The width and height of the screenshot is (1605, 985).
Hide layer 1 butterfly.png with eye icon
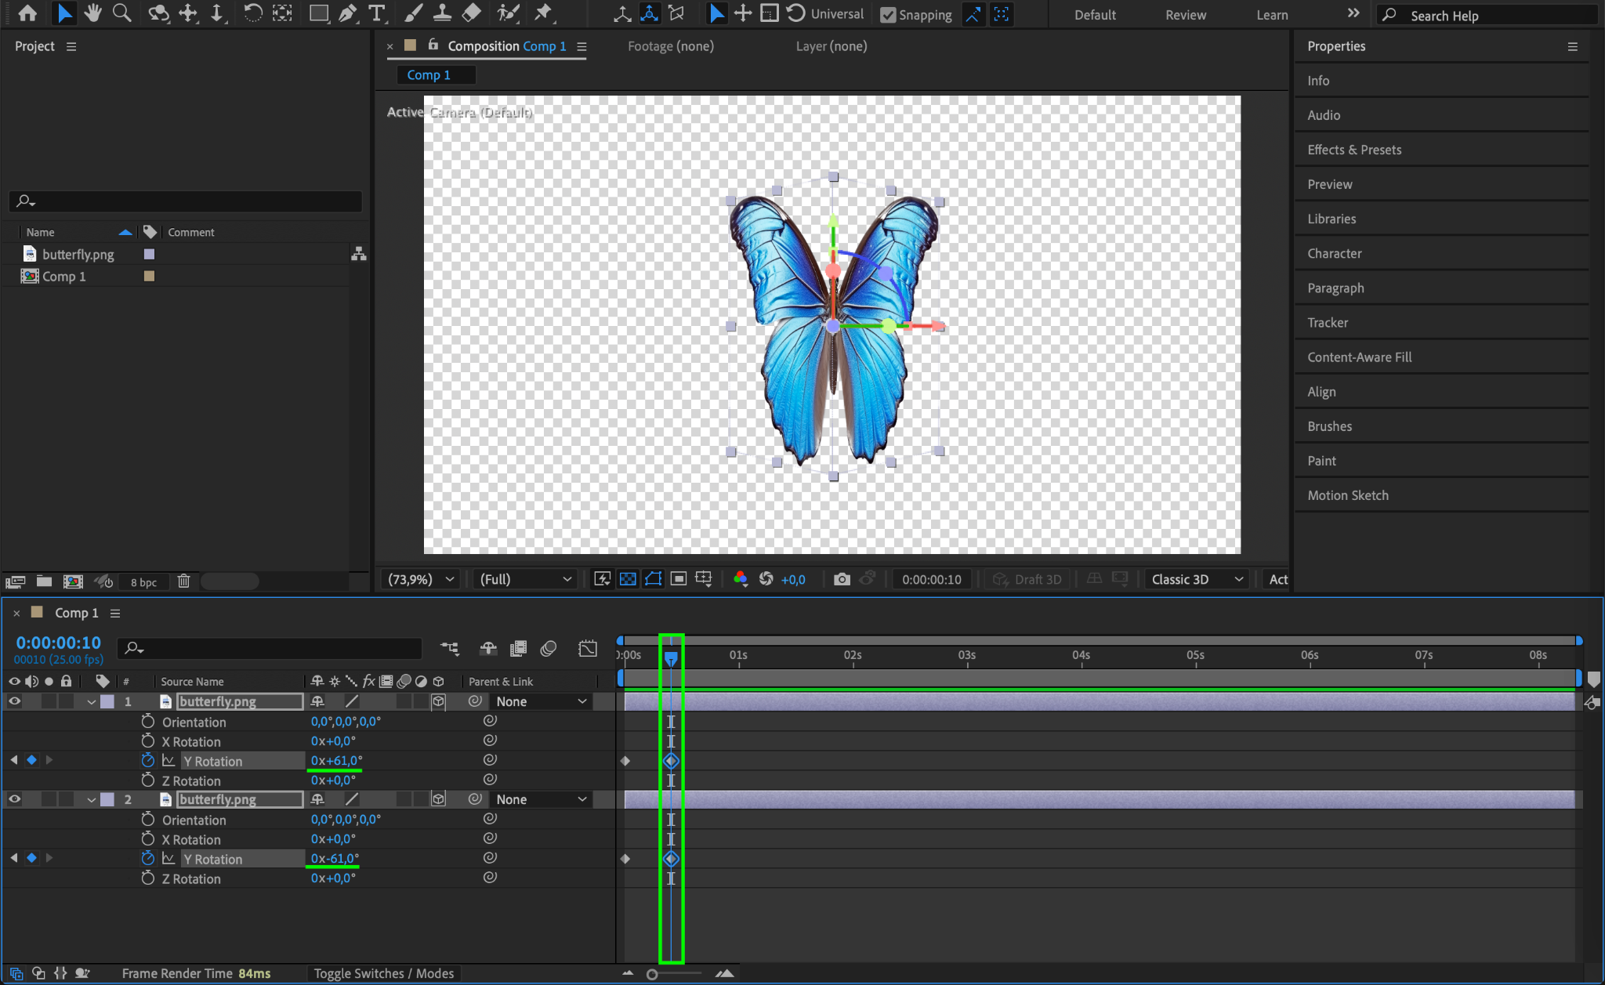point(14,701)
